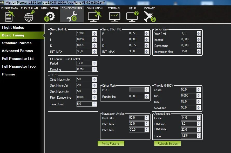Click Servo Roll Pid I value field
231x153 pixels.
[85, 40]
